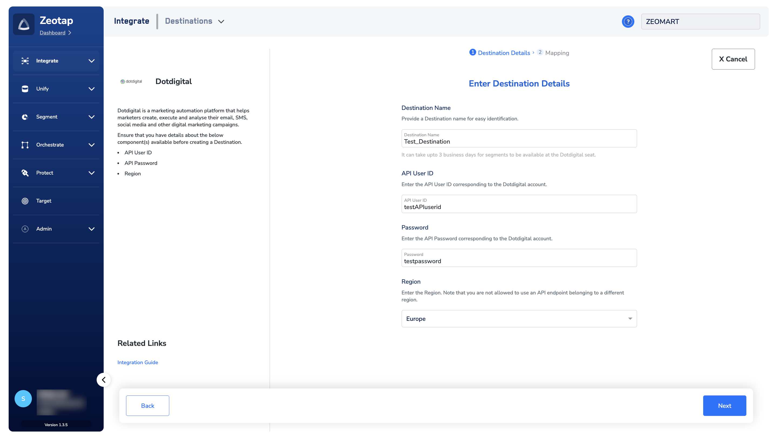Collapse the sidebar with arrow button
This screenshot has height=438, width=772.
(x=103, y=380)
